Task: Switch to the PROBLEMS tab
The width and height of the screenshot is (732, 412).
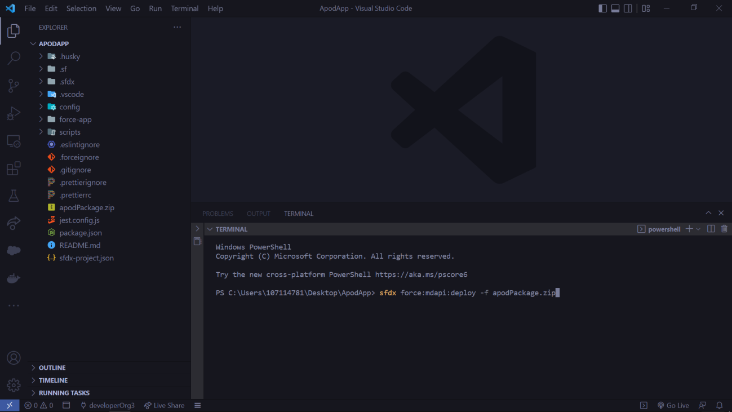Action: click(x=218, y=213)
